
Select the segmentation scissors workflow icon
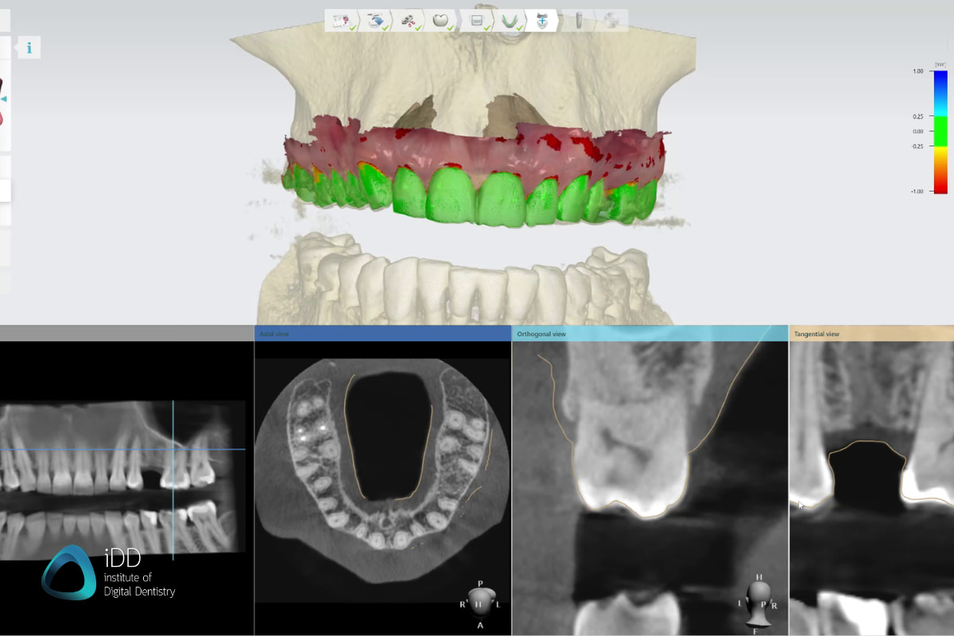[x=409, y=19]
